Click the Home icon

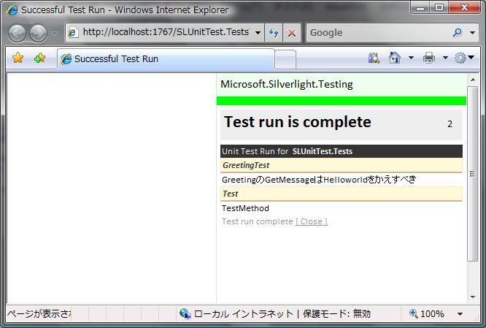(x=395, y=58)
